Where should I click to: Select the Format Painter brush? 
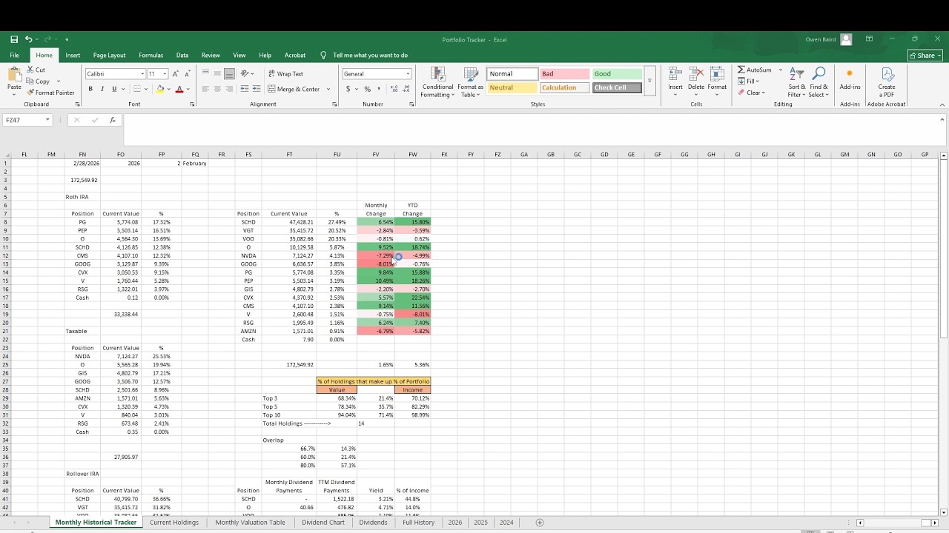point(30,93)
